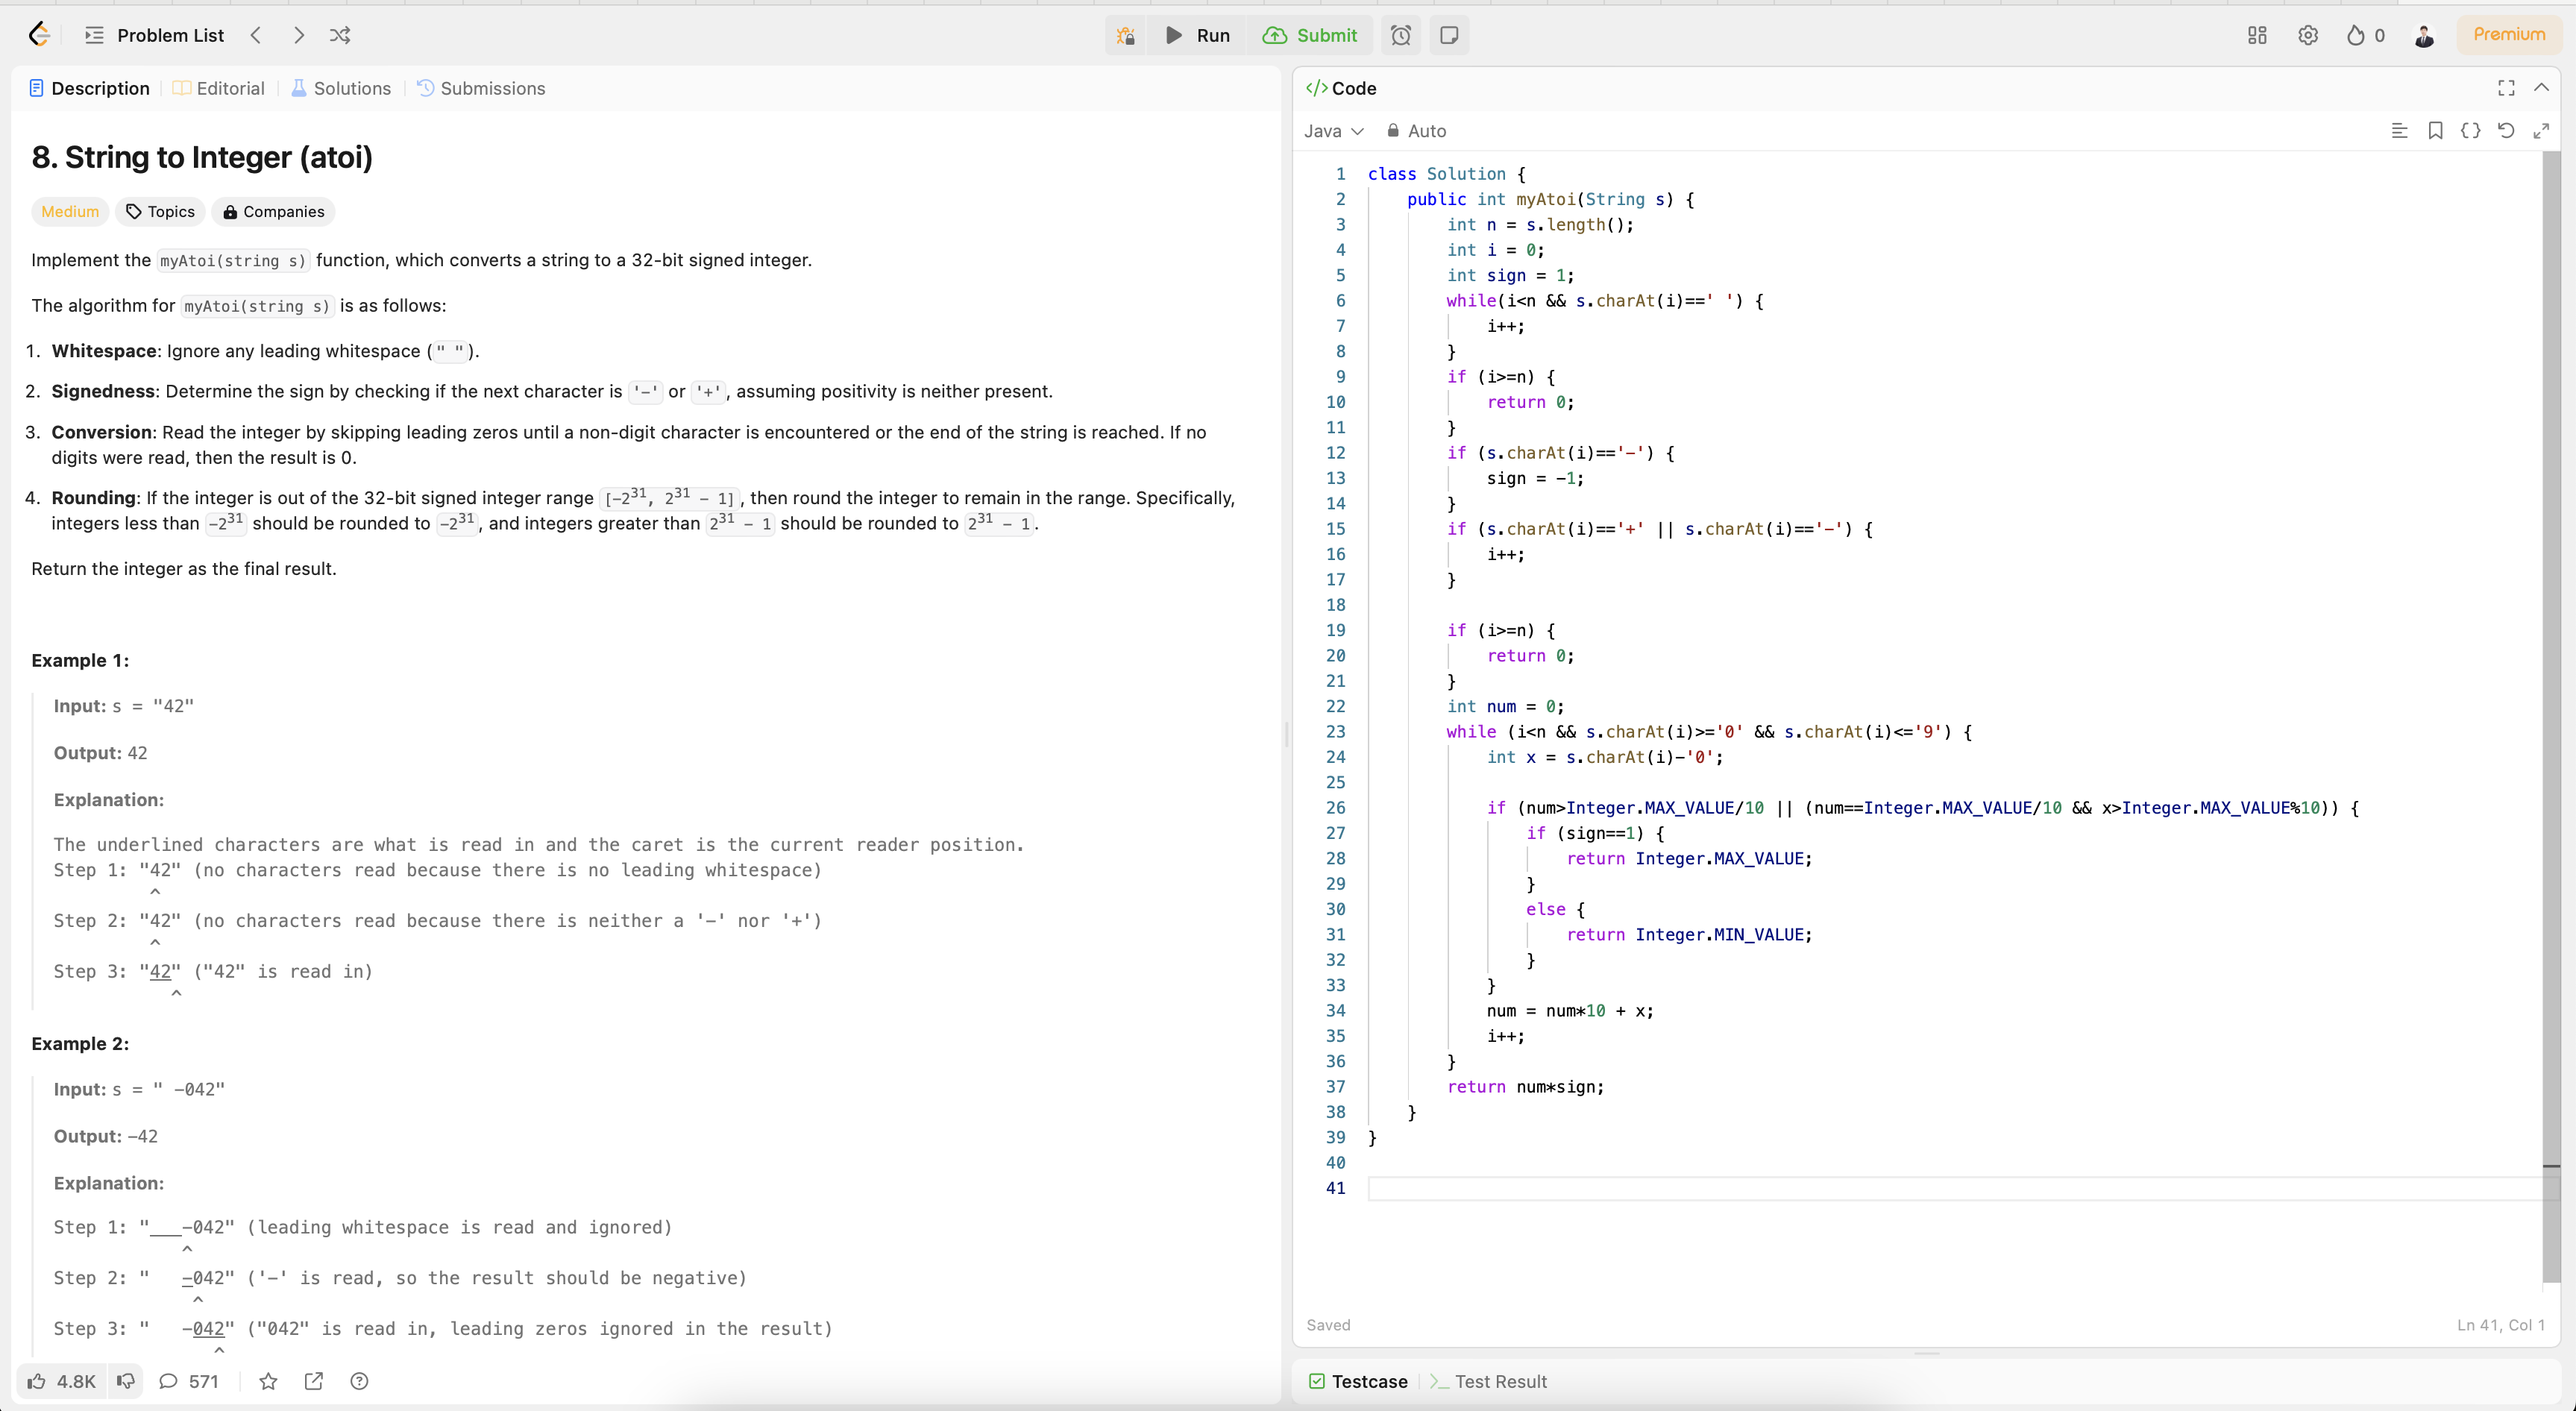Collapse the Code panel chevron
2576x1411 pixels.
[x=2541, y=88]
